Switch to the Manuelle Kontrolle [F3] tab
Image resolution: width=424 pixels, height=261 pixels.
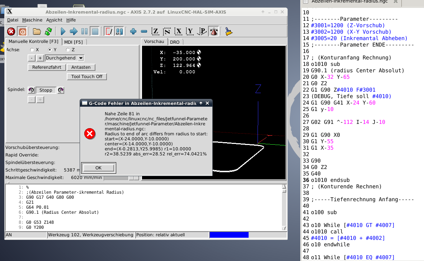[x=33, y=42]
